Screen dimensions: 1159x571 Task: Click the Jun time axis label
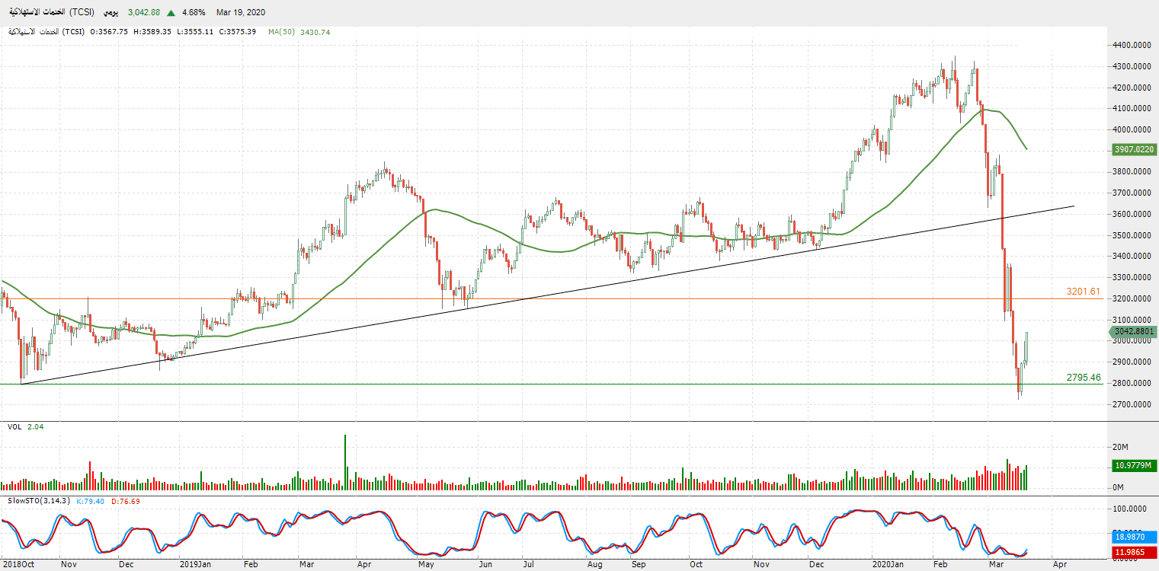pos(485,565)
